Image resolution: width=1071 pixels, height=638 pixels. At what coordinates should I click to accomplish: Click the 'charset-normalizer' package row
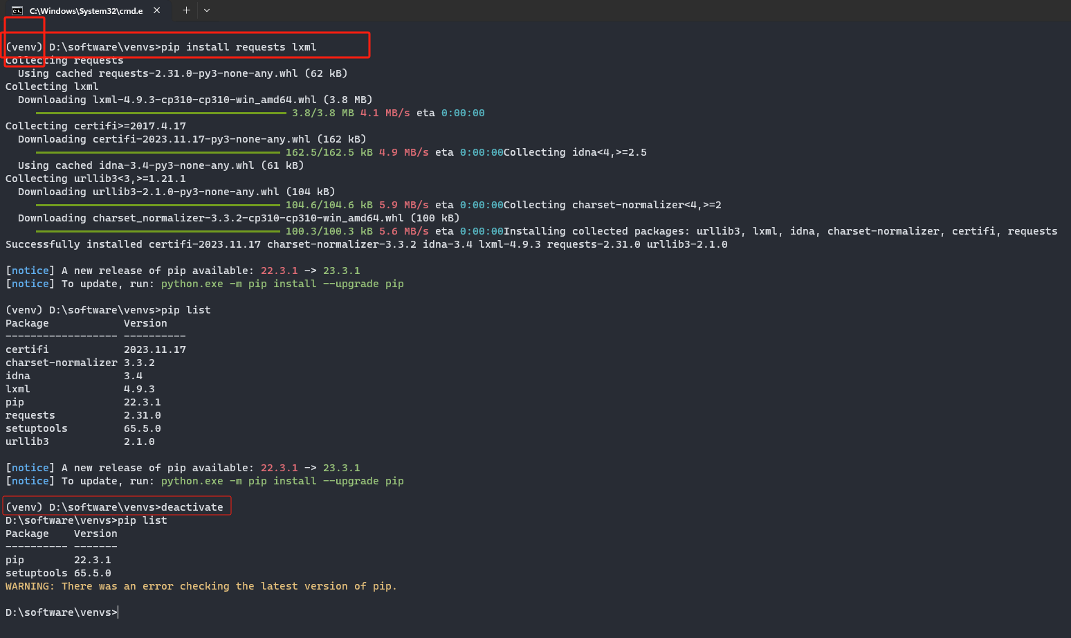point(80,363)
